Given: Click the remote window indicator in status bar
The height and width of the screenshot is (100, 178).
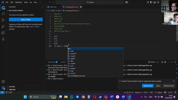Looking at the screenshot, I should click(2, 92).
